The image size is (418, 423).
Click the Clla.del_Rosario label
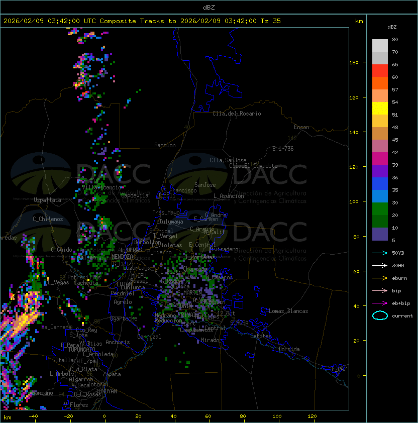[x=237, y=114]
